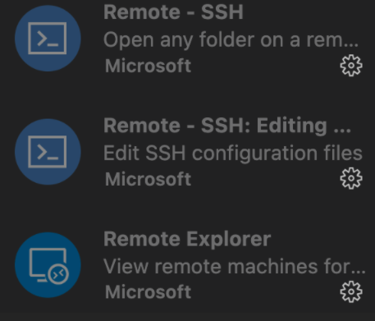Open the Remote Explorer extension title
Screen dimensions: 375x321
(187, 239)
